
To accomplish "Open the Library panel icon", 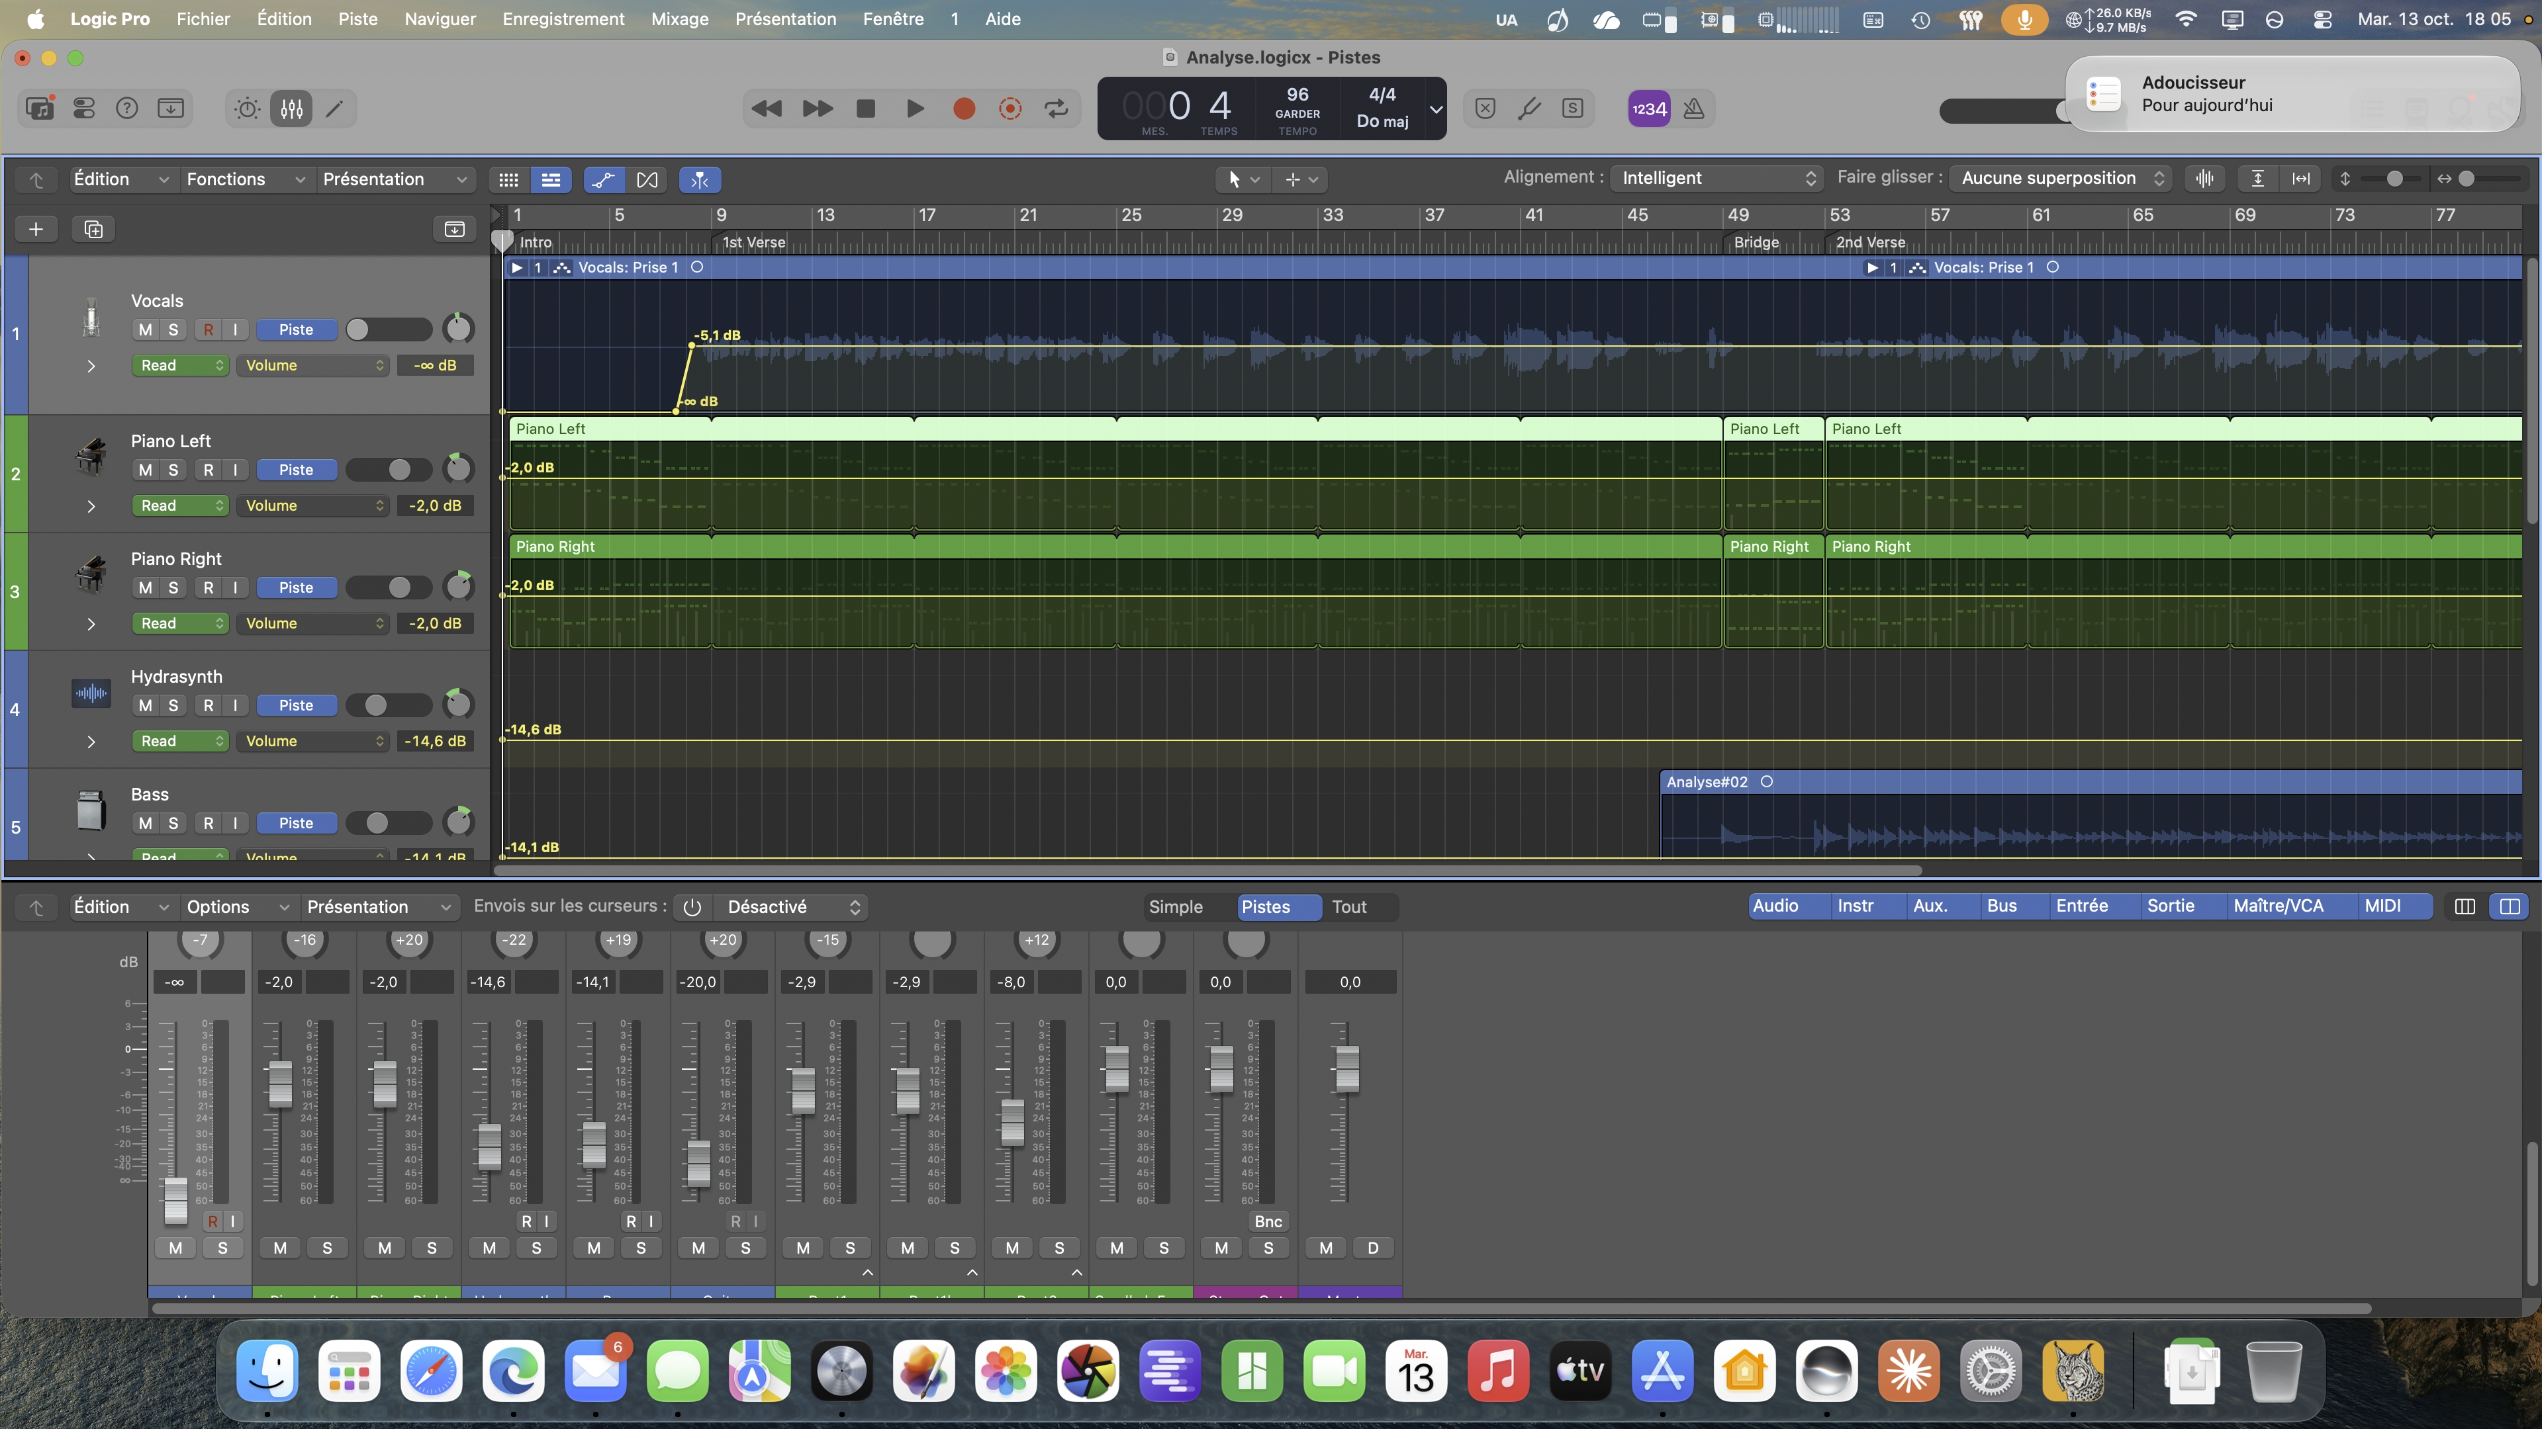I will coord(40,108).
